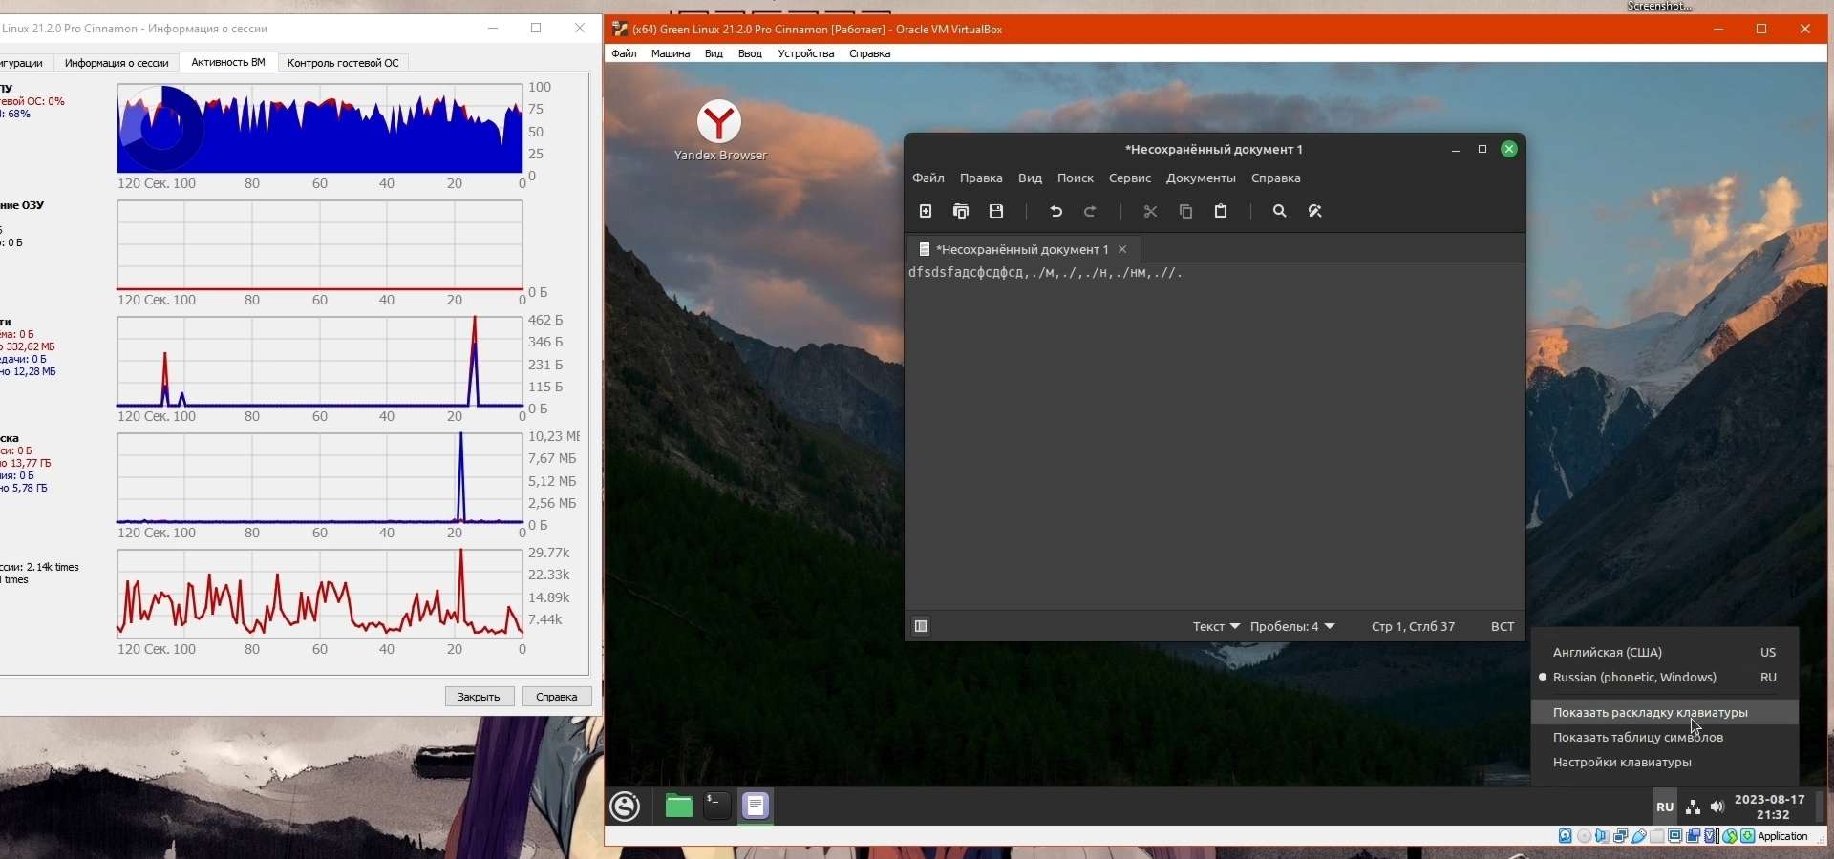The height and width of the screenshot is (859, 1834).
Task: Open the VirtualBox Файл menu
Action: tap(625, 54)
